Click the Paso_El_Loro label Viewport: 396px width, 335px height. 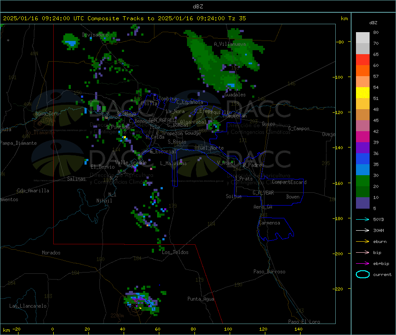click(x=304, y=322)
